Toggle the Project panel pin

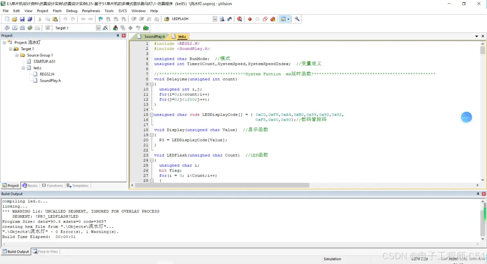point(118,36)
